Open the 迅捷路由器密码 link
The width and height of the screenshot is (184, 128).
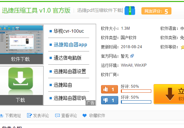coord(70,98)
